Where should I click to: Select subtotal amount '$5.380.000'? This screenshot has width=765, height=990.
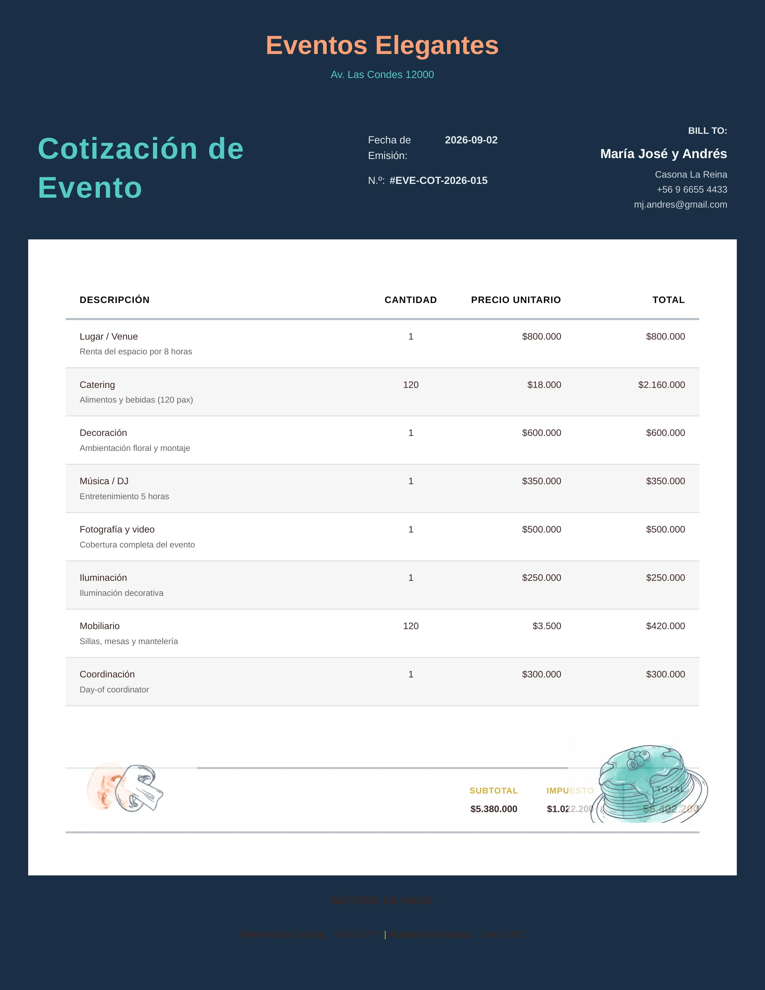(x=493, y=809)
